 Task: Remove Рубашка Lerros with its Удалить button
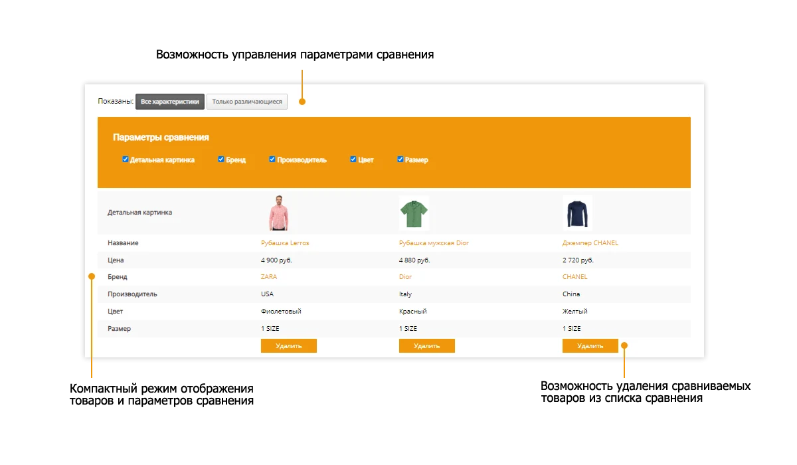pos(289,345)
